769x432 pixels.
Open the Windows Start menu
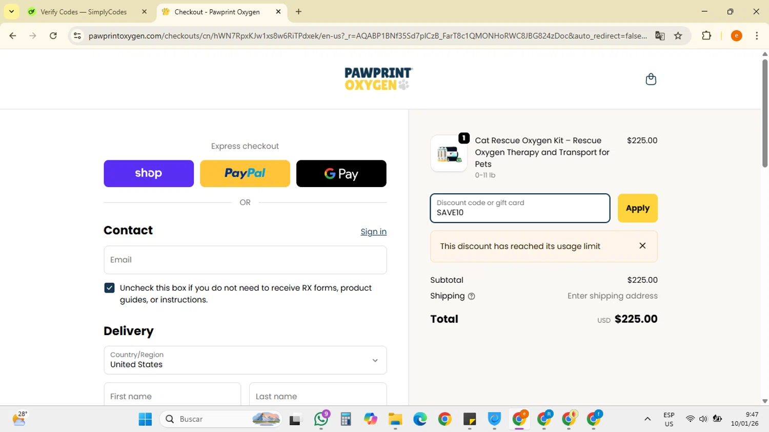(x=145, y=419)
